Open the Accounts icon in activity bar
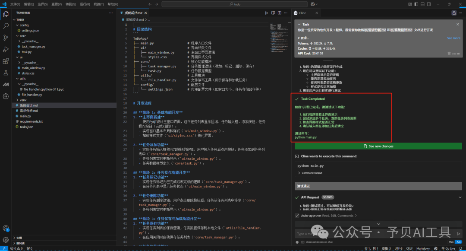The image size is (466, 251). click(6, 229)
